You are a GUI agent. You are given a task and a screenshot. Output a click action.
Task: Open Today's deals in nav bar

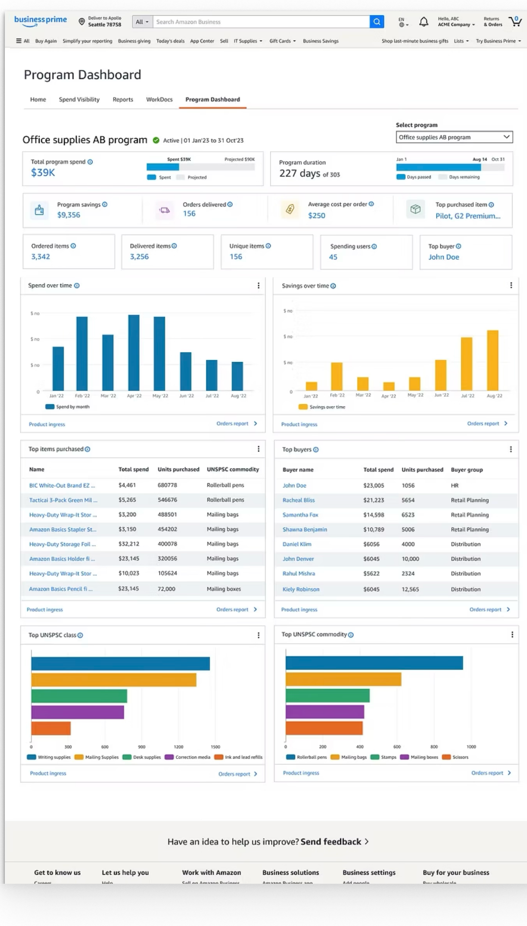(170, 41)
